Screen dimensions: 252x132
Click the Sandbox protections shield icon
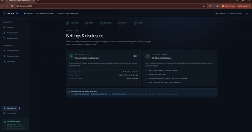tap(148, 56)
